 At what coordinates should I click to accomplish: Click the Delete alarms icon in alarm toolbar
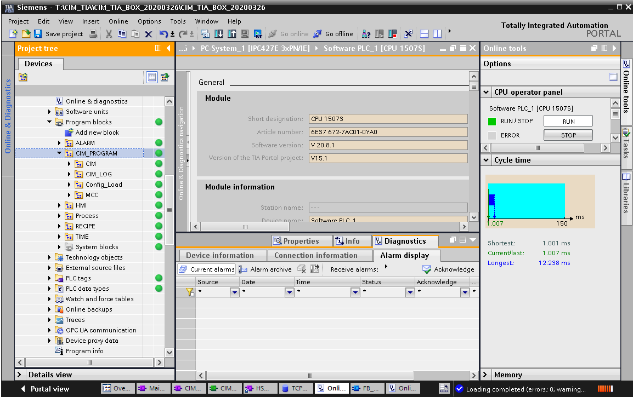302,269
